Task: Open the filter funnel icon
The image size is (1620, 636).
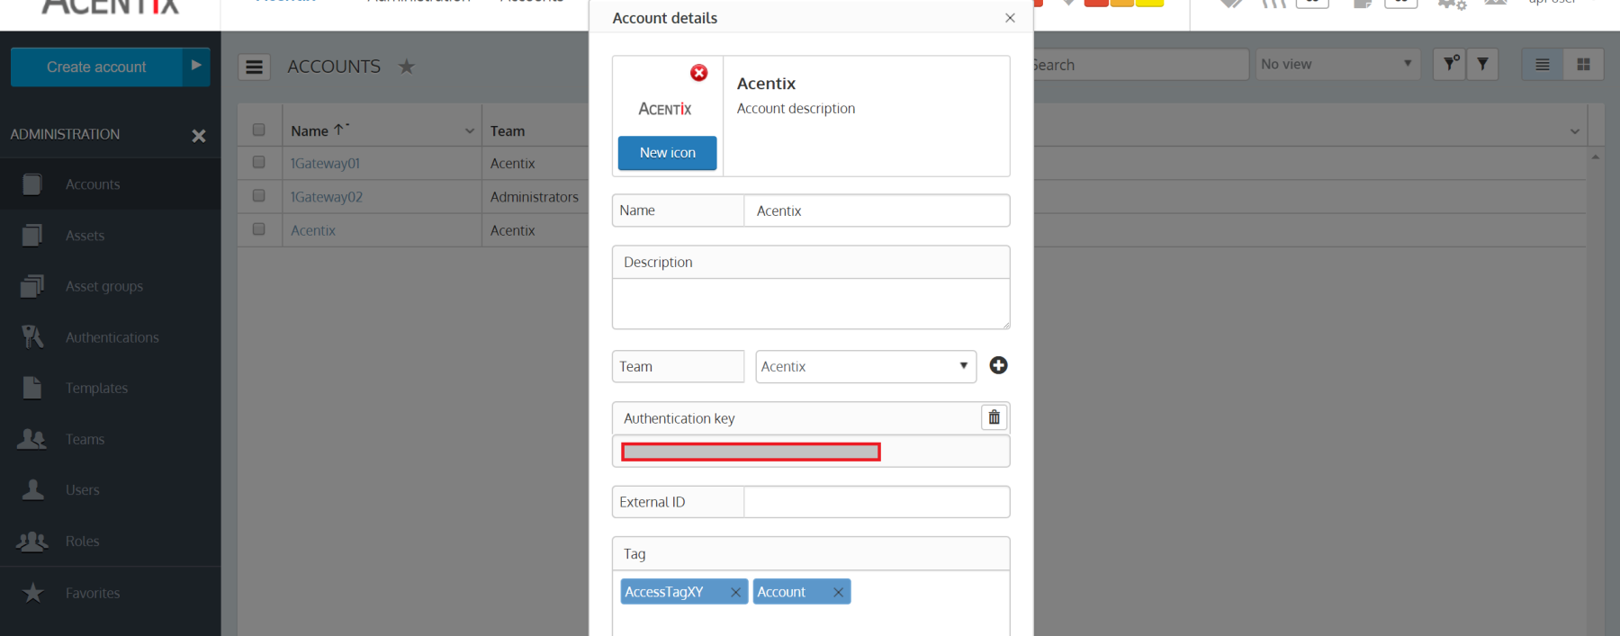Action: [1482, 64]
